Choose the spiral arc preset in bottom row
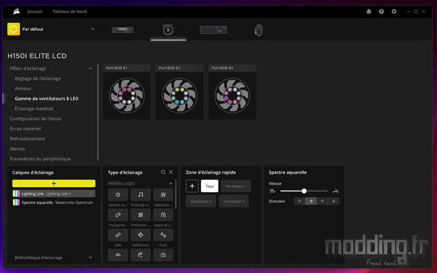 (x=140, y=255)
